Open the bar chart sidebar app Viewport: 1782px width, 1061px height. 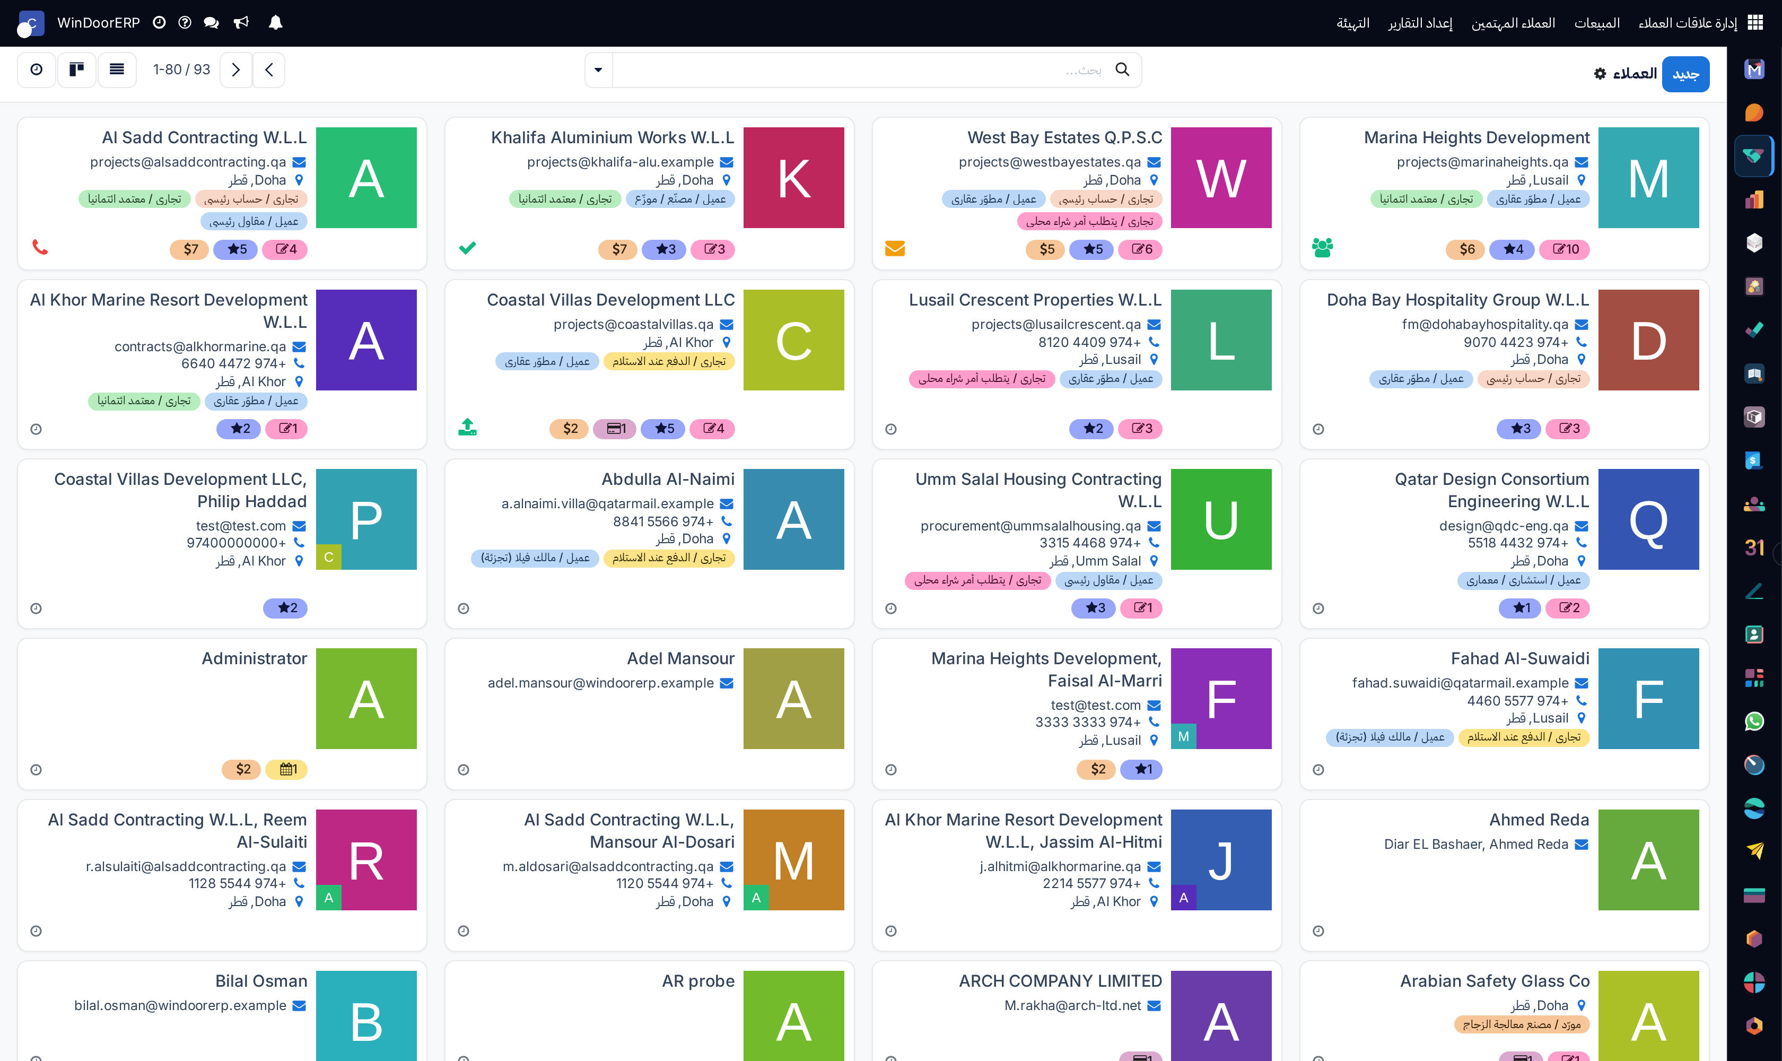coord(1754,199)
